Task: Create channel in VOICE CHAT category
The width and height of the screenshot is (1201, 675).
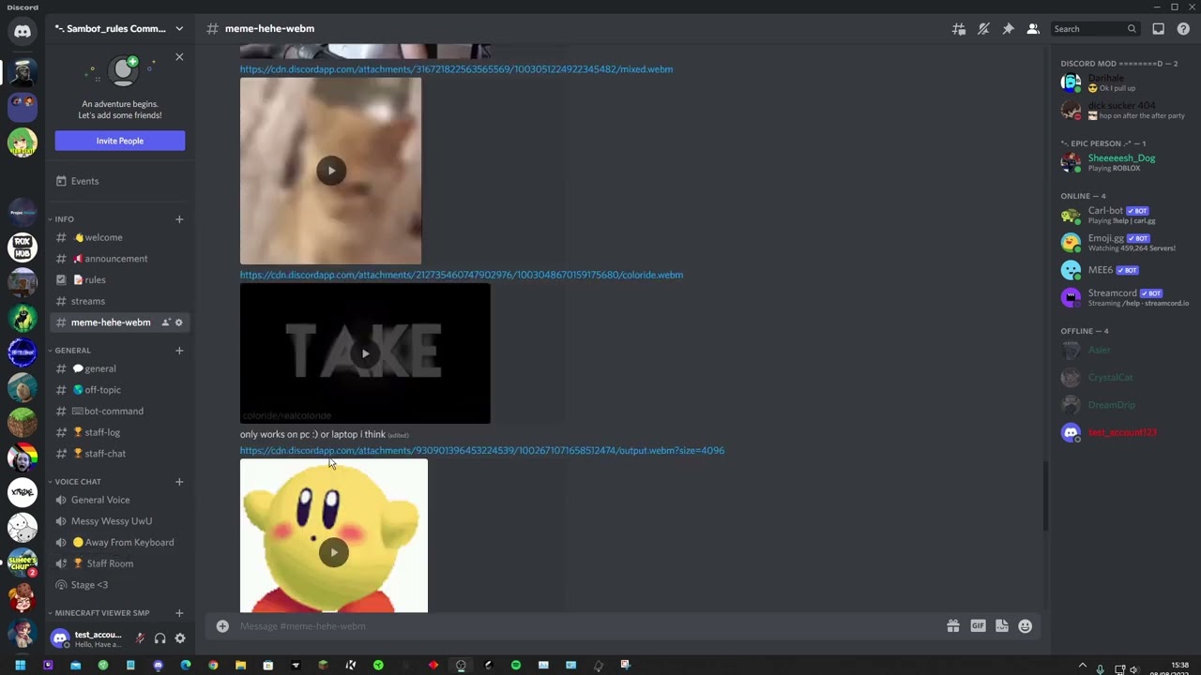Action: (179, 482)
